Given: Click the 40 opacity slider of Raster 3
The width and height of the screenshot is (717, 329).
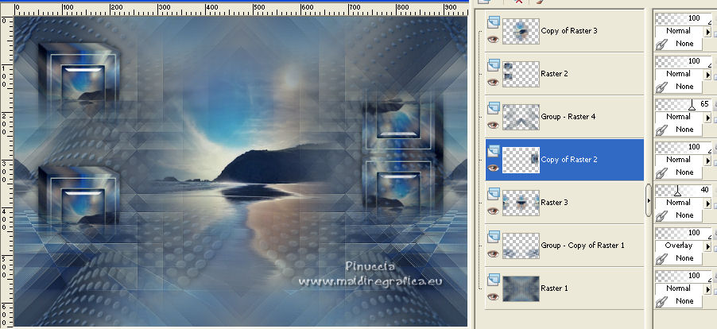Looking at the screenshot, I should coord(683,190).
